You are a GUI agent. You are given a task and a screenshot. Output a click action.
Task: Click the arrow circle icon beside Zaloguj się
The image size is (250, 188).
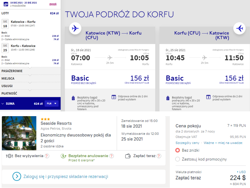click(16, 176)
